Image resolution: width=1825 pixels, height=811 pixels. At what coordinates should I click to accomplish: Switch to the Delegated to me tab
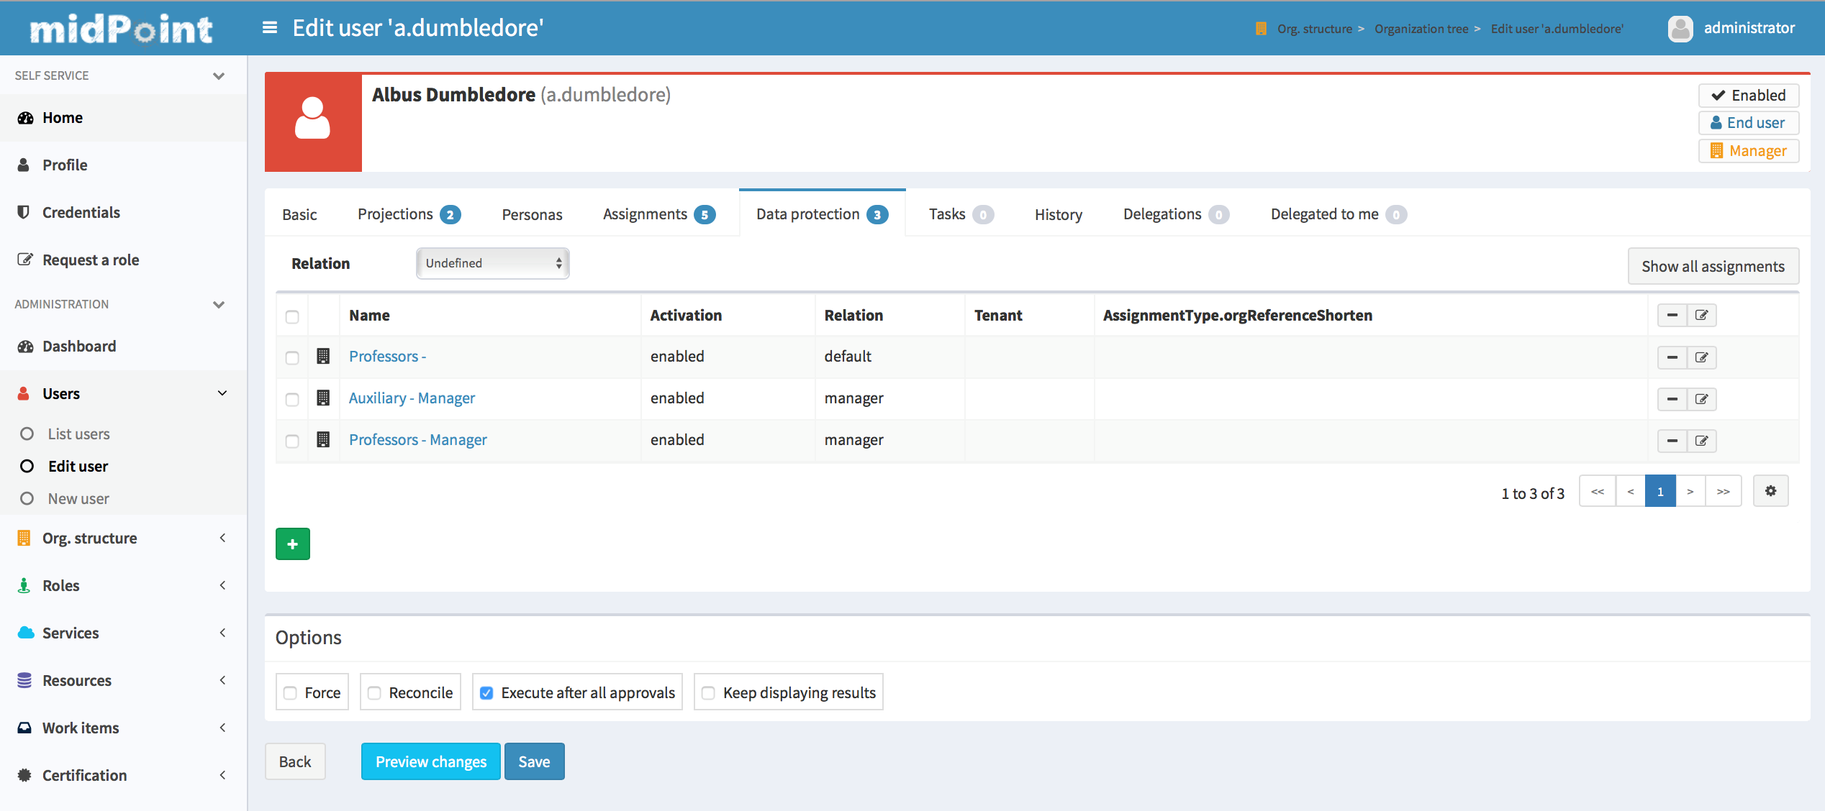click(x=1339, y=214)
